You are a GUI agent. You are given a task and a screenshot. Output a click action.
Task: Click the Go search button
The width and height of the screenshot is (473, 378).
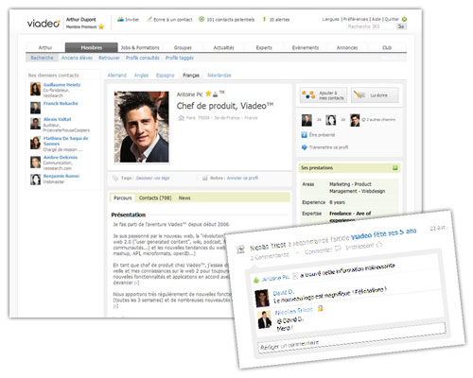click(x=401, y=26)
